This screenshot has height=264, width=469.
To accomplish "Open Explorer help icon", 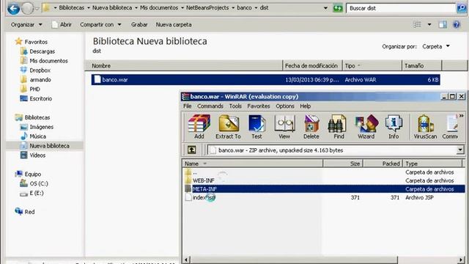I will point(457,24).
